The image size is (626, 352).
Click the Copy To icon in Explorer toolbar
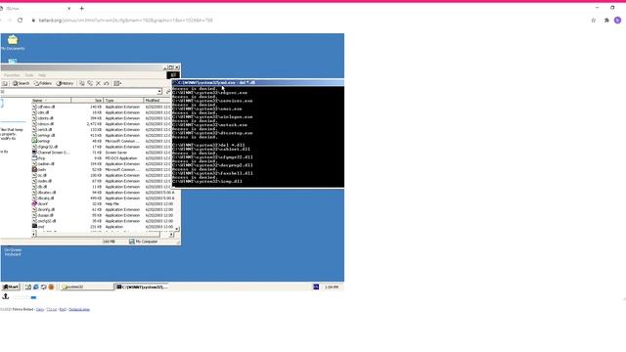coord(90,83)
